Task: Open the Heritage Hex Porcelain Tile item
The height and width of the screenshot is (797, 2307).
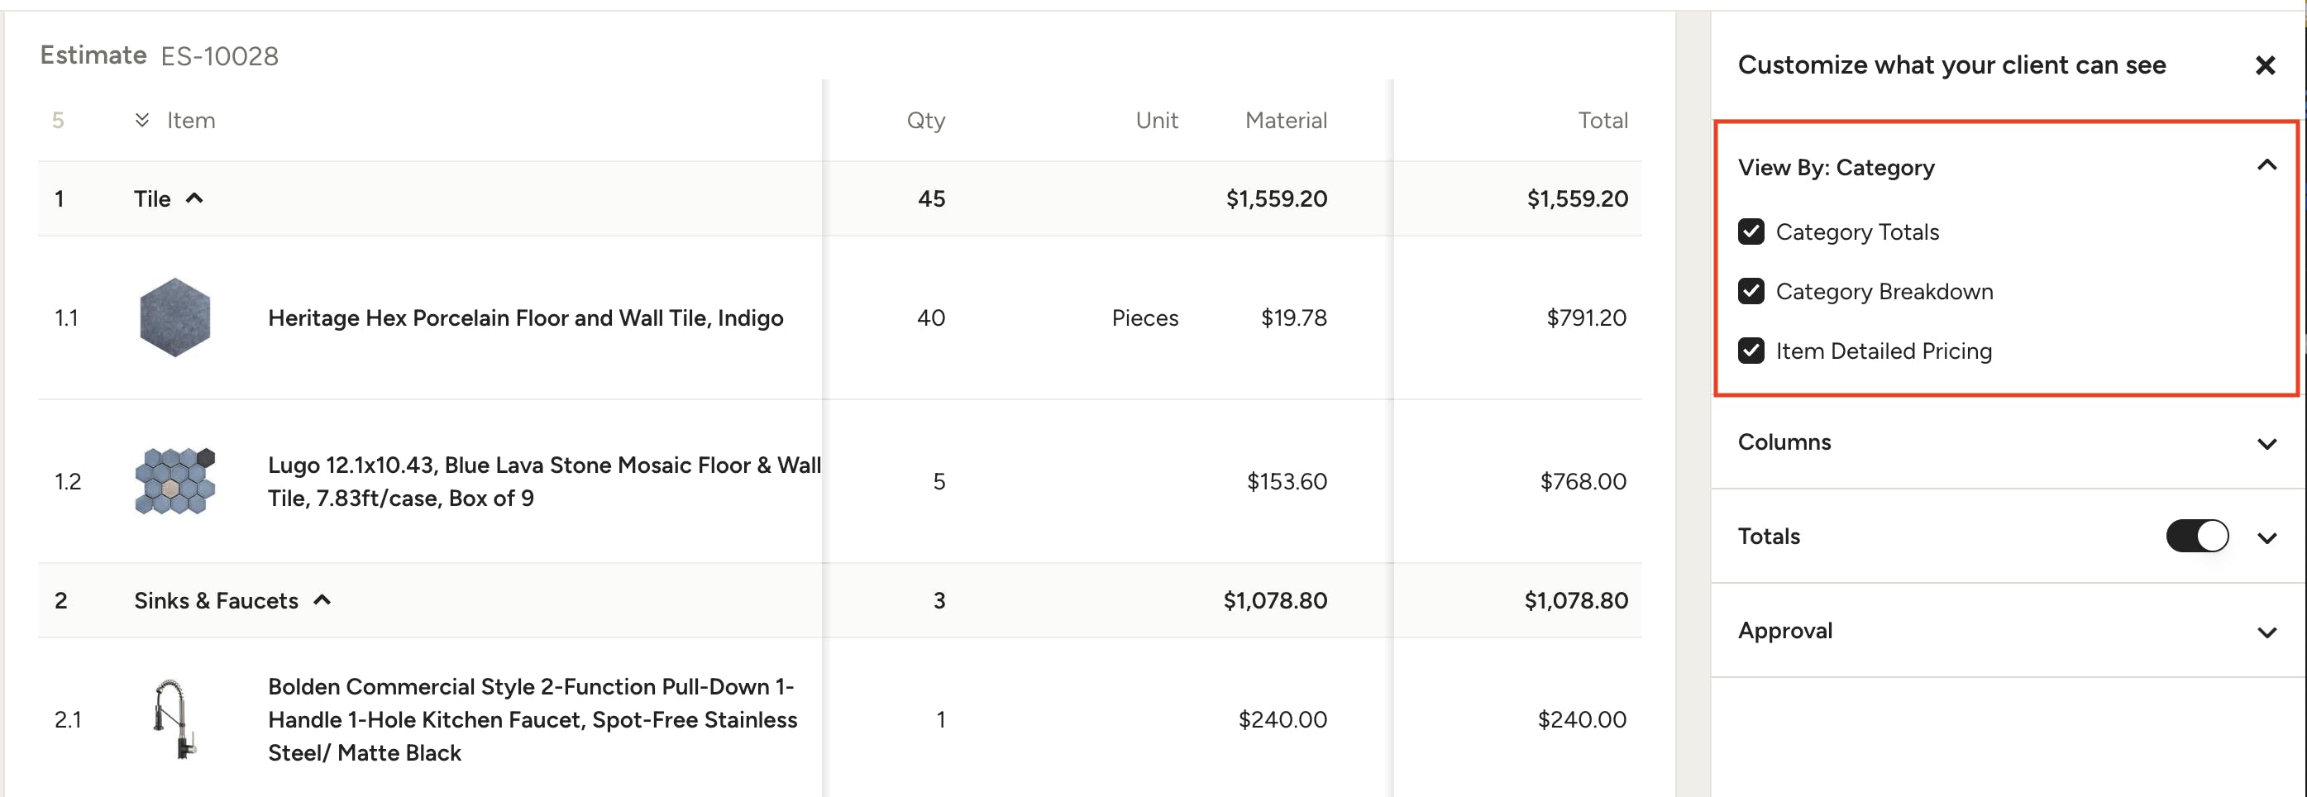Action: [525, 318]
